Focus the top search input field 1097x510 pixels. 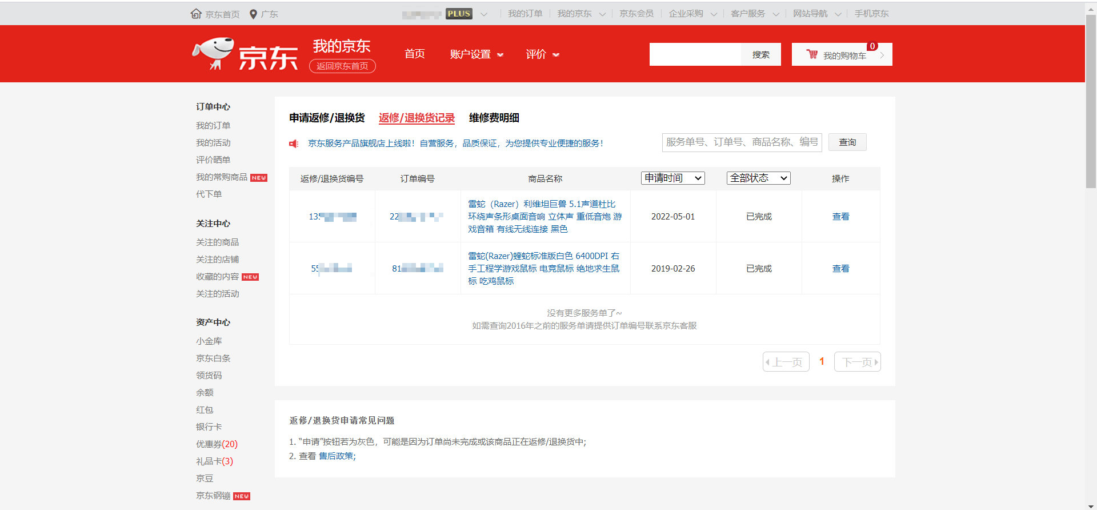[x=695, y=54]
